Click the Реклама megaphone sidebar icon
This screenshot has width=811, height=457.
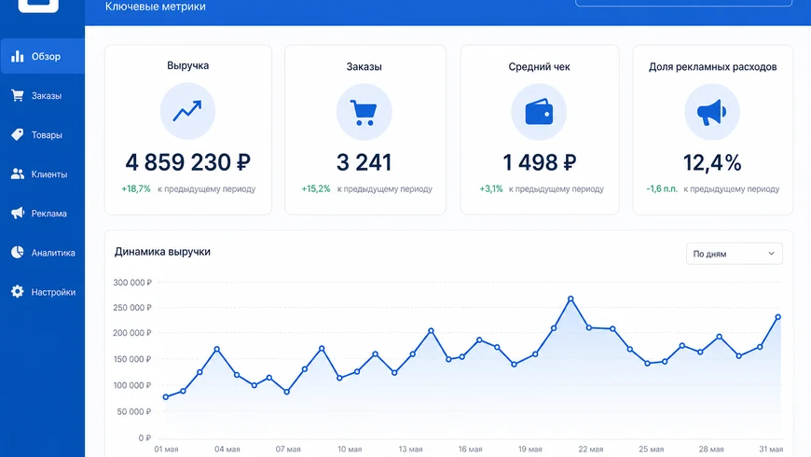(x=18, y=213)
